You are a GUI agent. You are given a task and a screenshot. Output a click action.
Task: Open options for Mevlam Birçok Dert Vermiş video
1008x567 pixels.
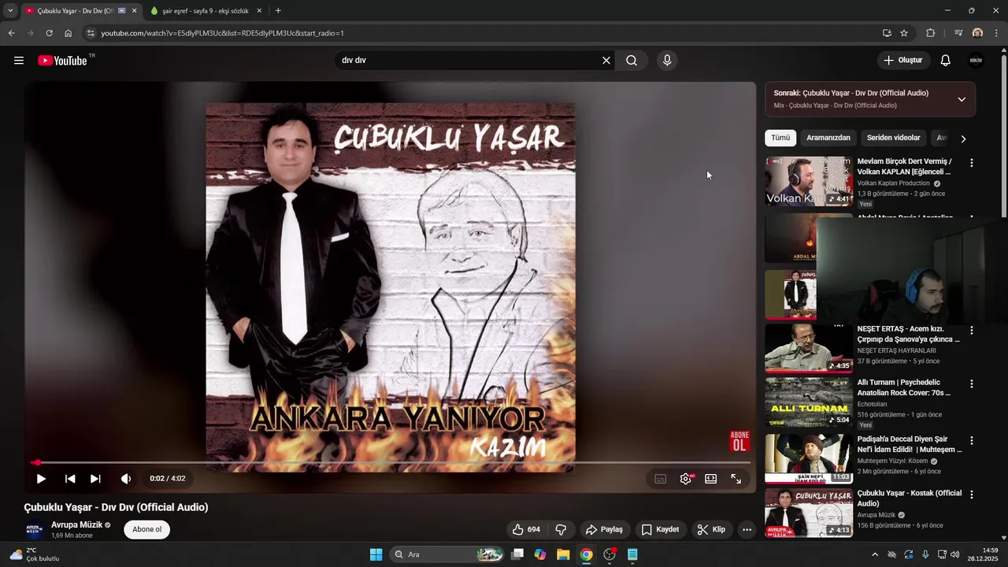click(971, 163)
